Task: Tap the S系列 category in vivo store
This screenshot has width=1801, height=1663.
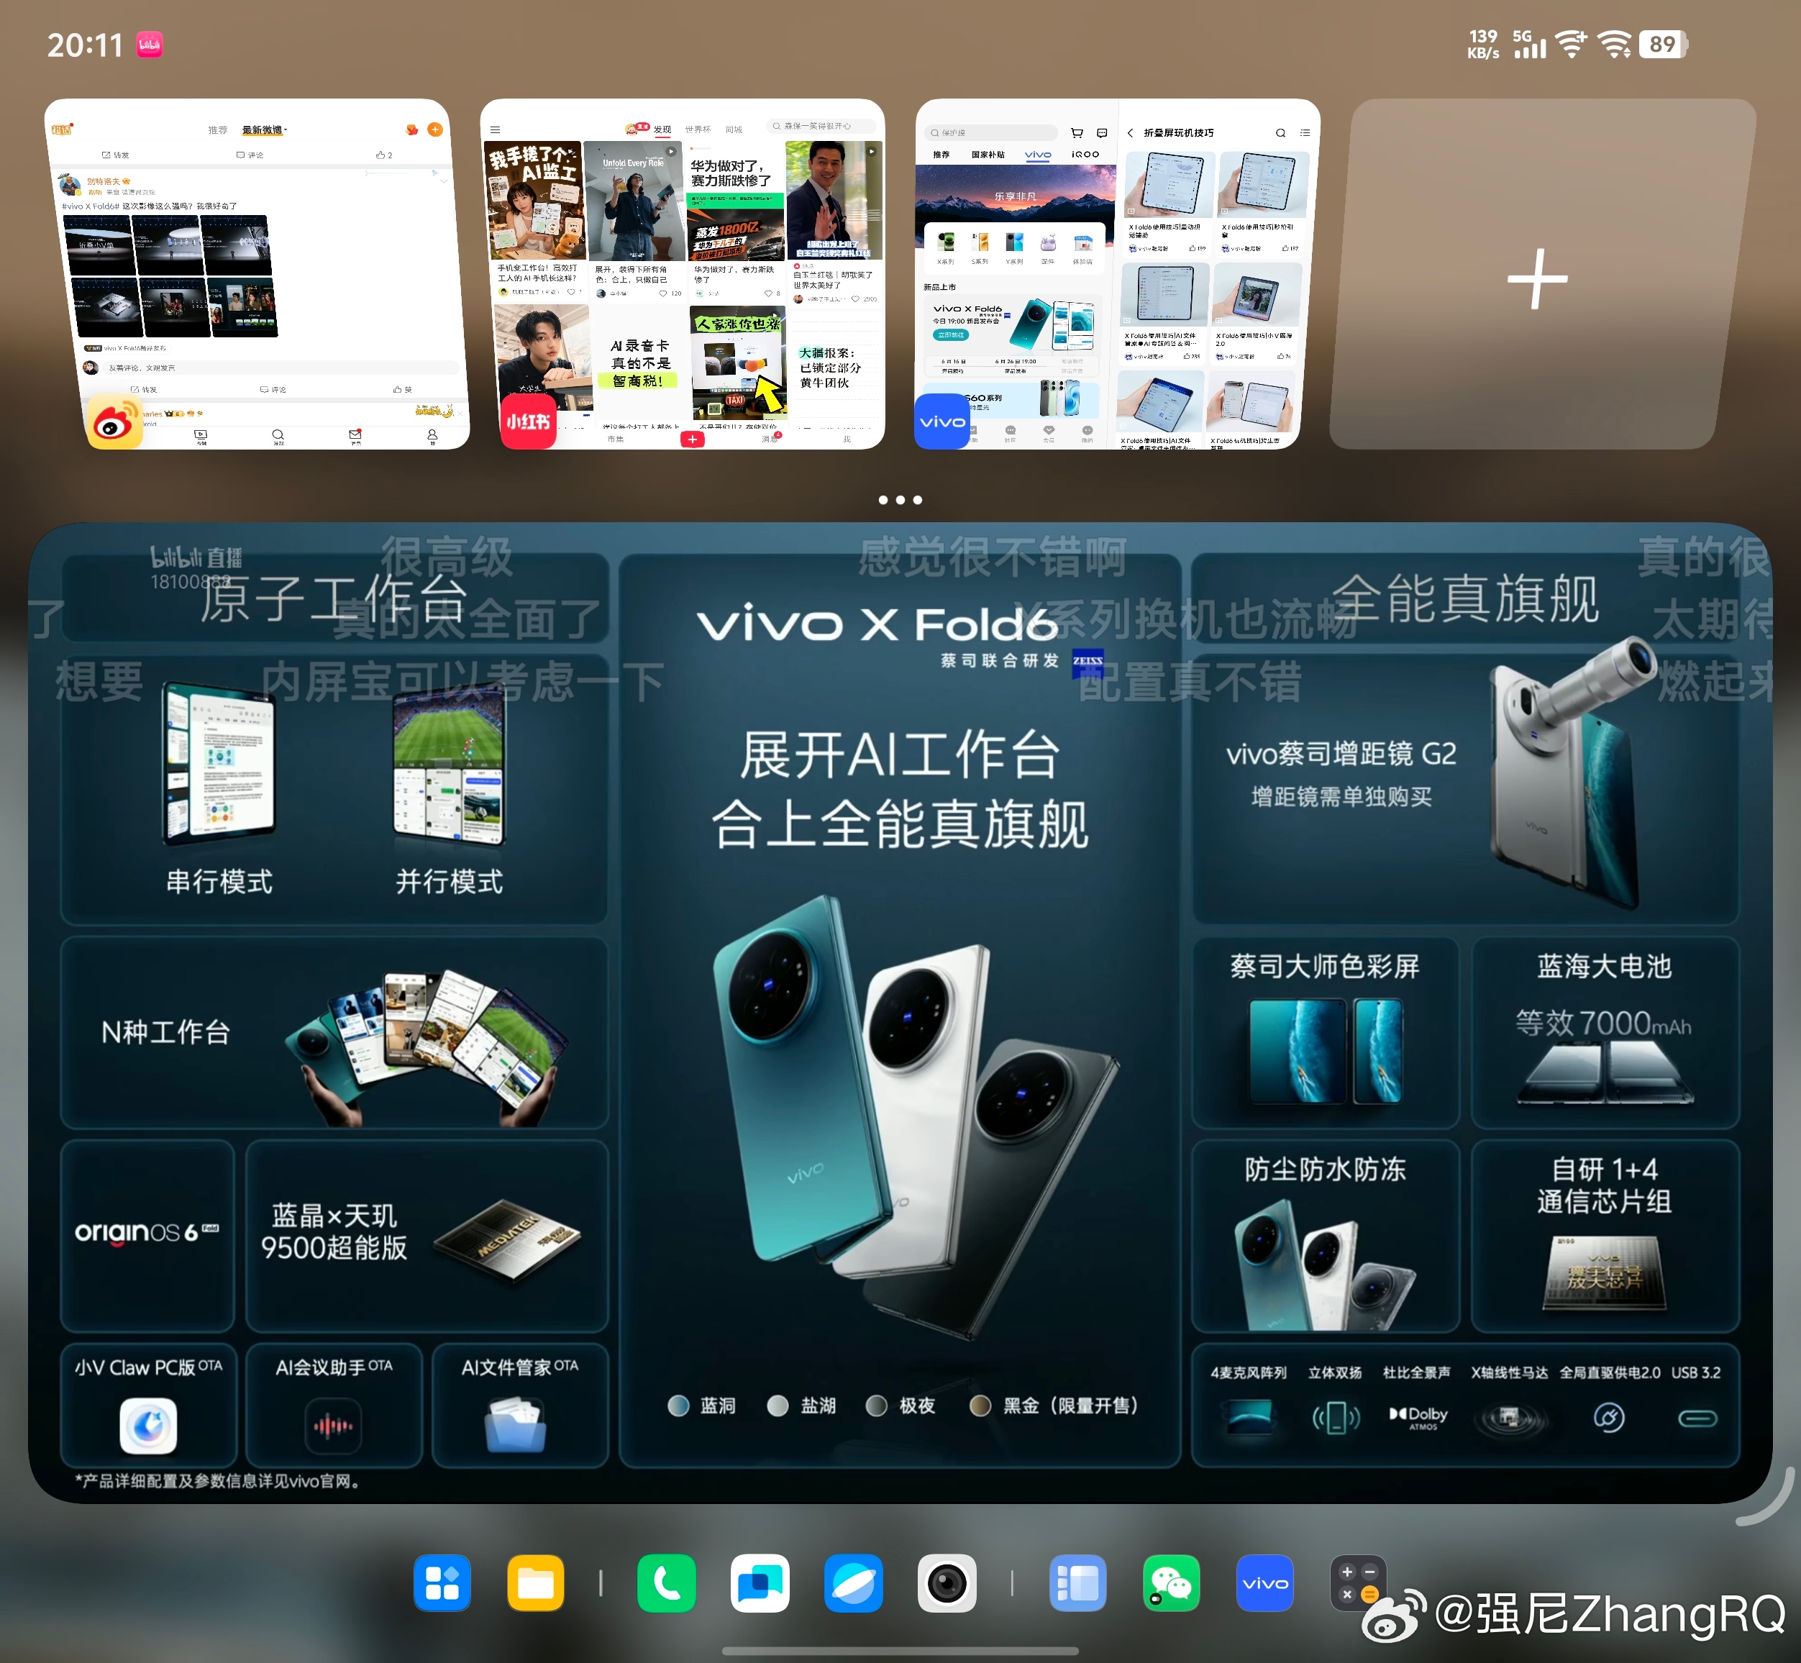Action: click(x=980, y=247)
